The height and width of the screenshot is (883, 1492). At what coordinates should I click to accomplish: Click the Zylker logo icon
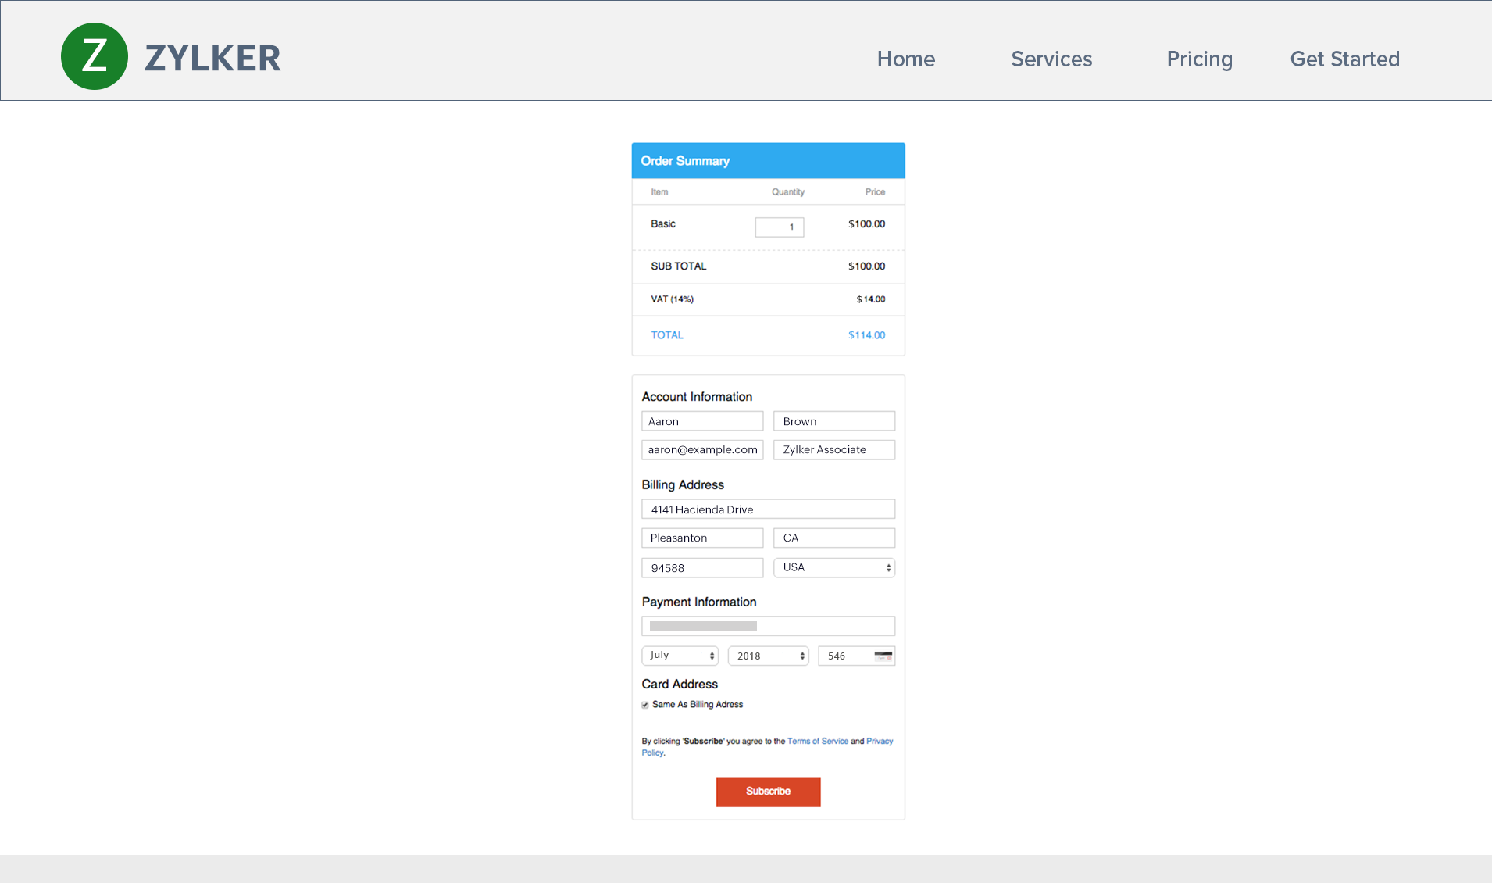tap(94, 55)
